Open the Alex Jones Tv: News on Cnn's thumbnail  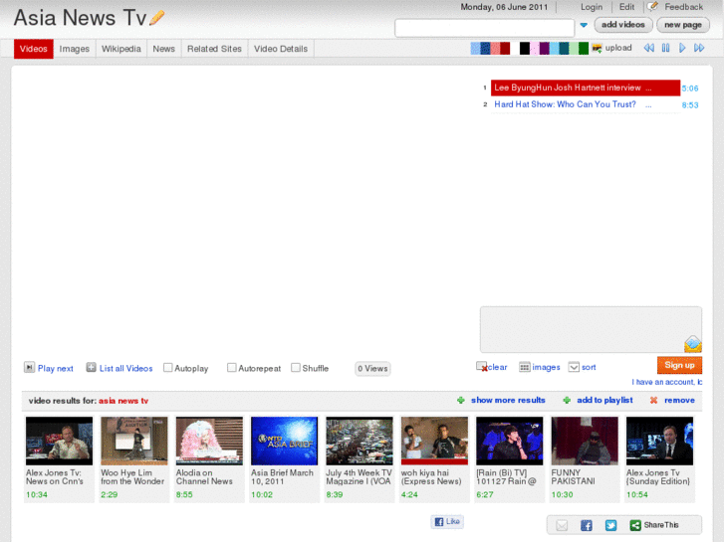point(59,441)
